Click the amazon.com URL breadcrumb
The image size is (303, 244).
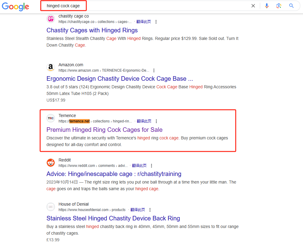pos(104,70)
